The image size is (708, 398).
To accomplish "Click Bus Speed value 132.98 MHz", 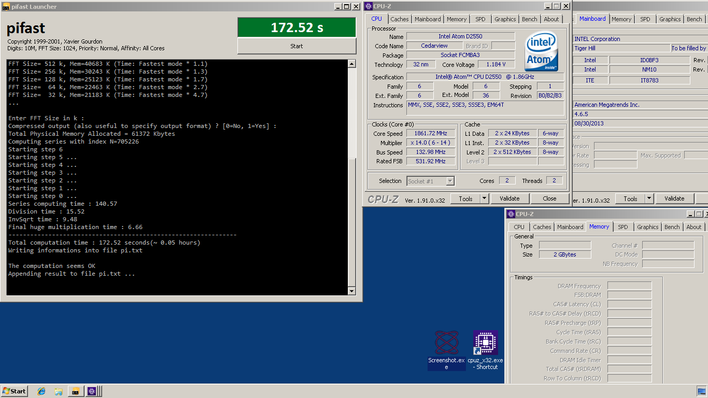I will tap(430, 152).
